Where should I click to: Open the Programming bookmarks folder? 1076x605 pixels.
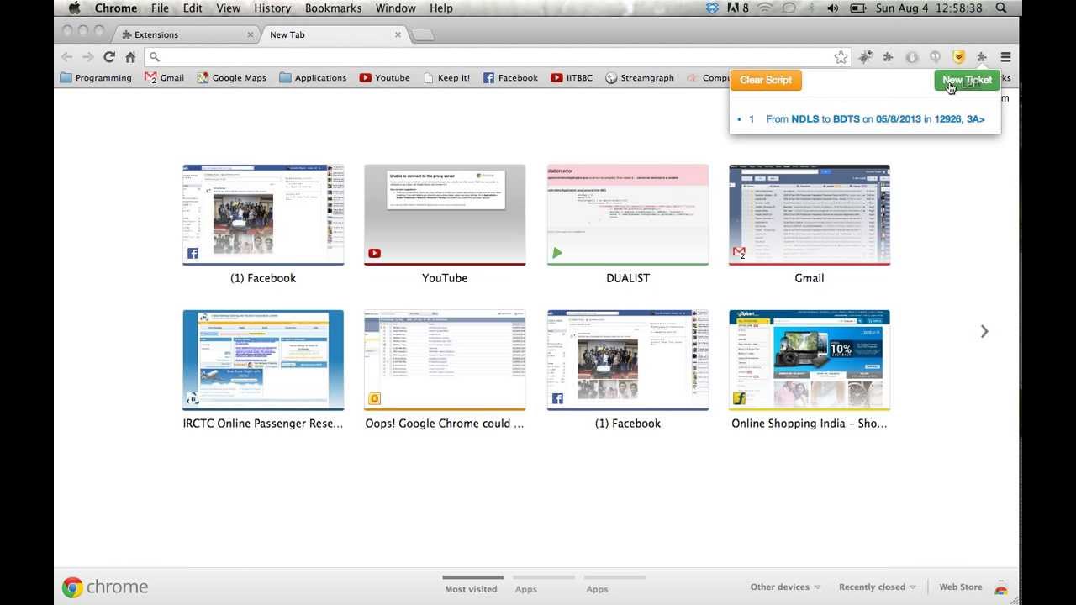pos(97,78)
